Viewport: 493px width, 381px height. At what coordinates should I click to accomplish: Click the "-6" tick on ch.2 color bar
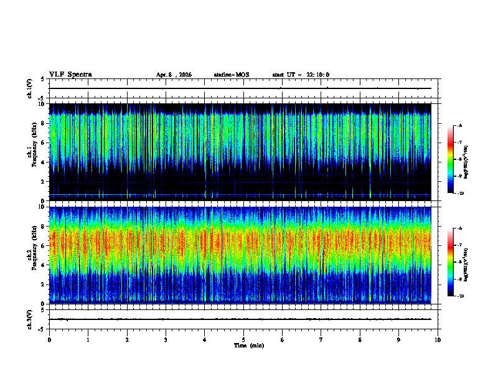(x=459, y=228)
